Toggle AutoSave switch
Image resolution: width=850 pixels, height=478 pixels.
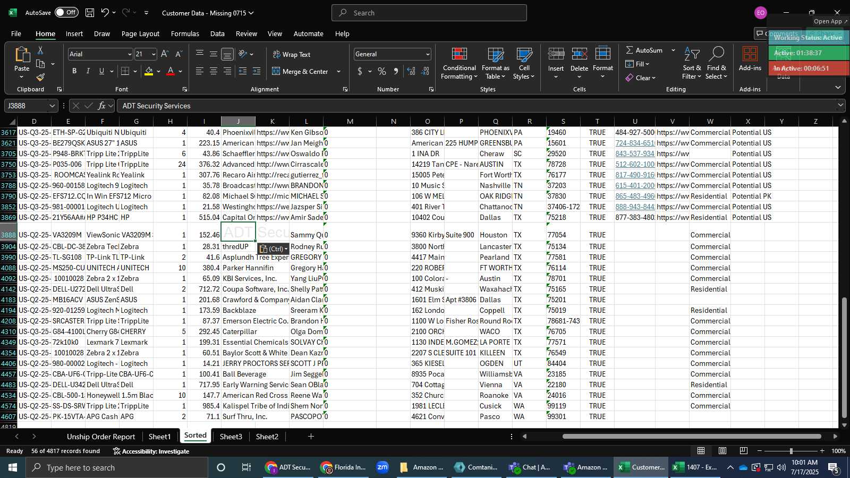coord(66,12)
